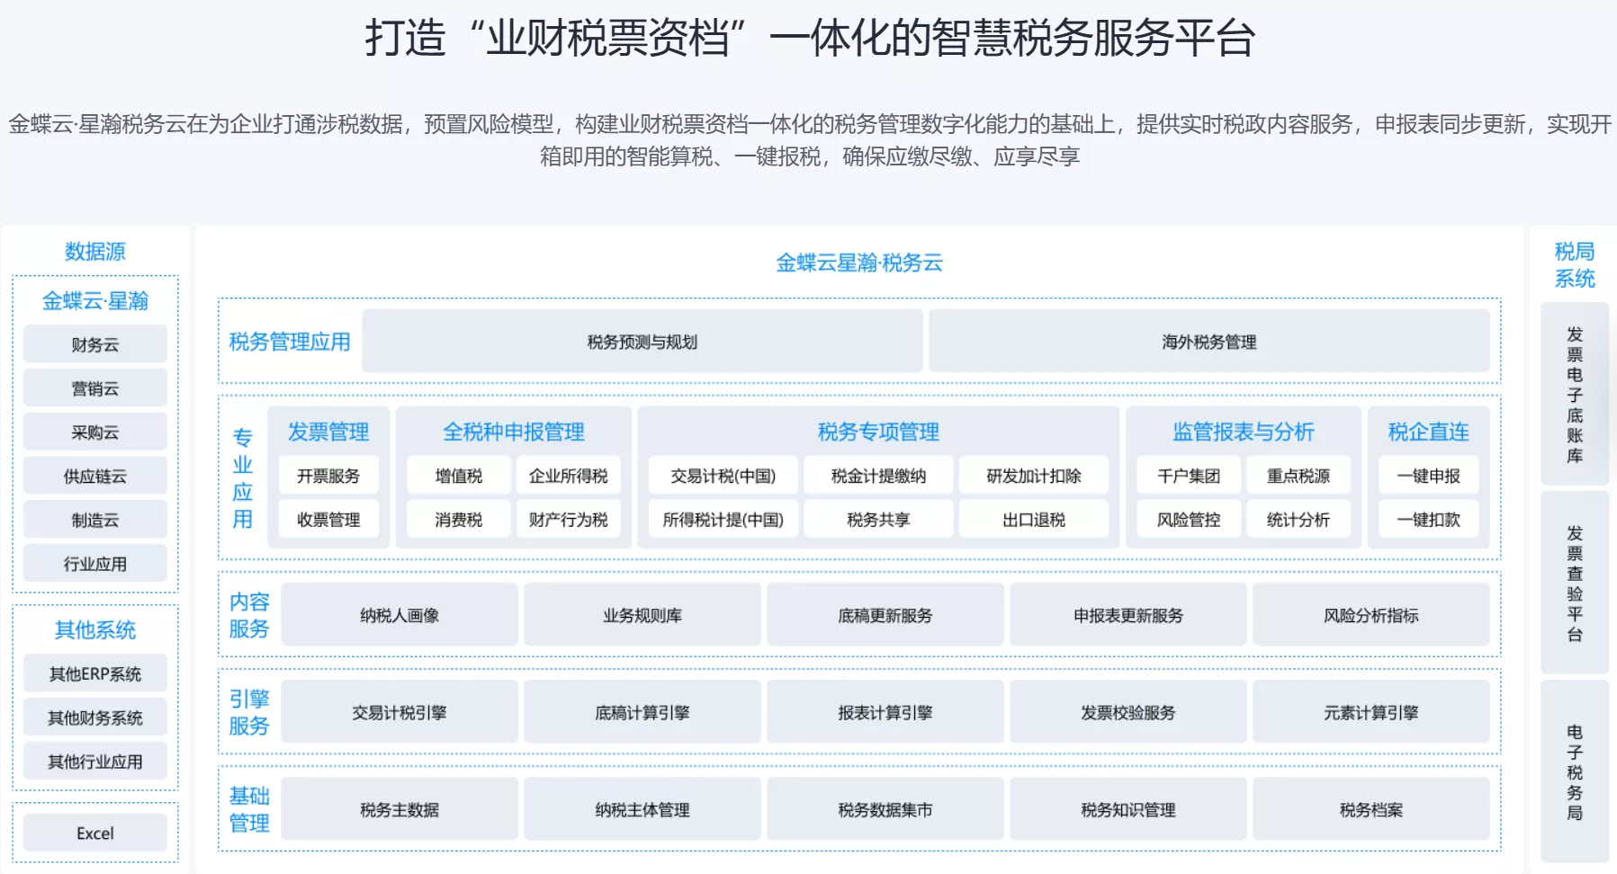Click the 底稿计算引擎 block
Screen dimensions: 1617x874
[642, 712]
